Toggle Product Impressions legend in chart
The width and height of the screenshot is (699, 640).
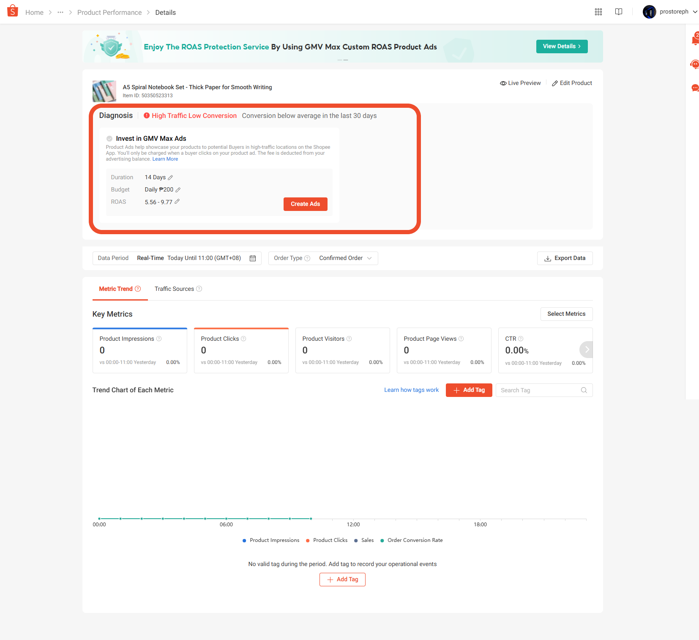(x=271, y=540)
